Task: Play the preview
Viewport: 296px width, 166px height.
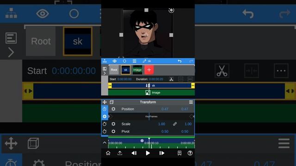Action: tap(148, 153)
